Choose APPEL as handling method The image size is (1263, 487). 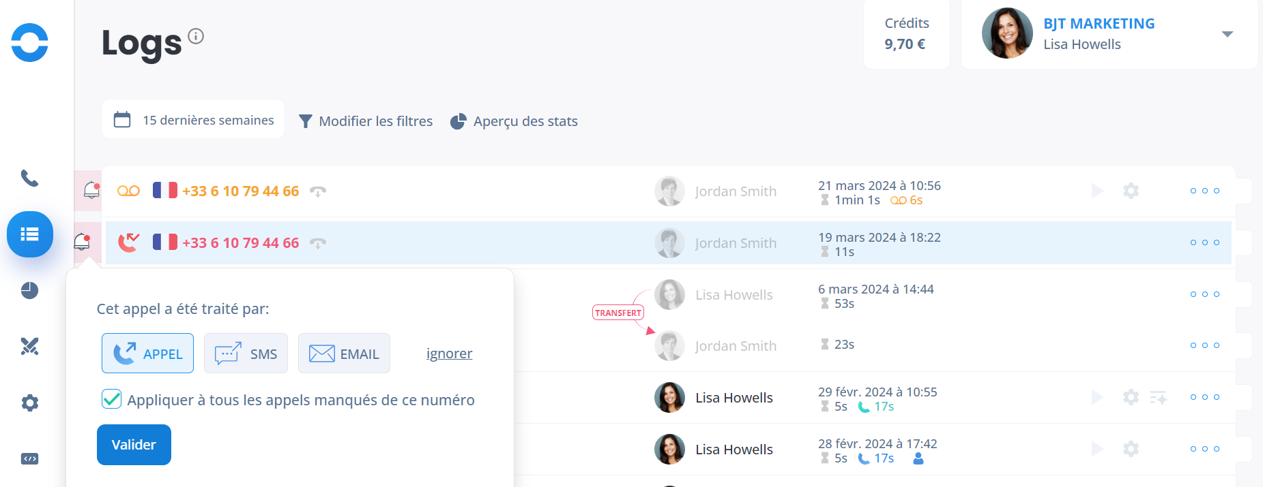point(147,353)
